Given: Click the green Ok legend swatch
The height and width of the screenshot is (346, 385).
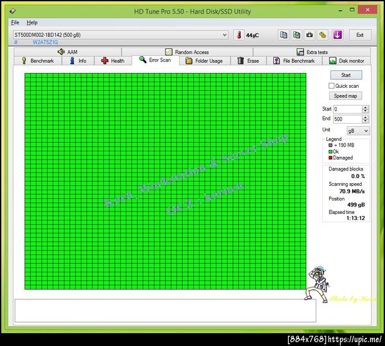Looking at the screenshot, I should (x=330, y=152).
